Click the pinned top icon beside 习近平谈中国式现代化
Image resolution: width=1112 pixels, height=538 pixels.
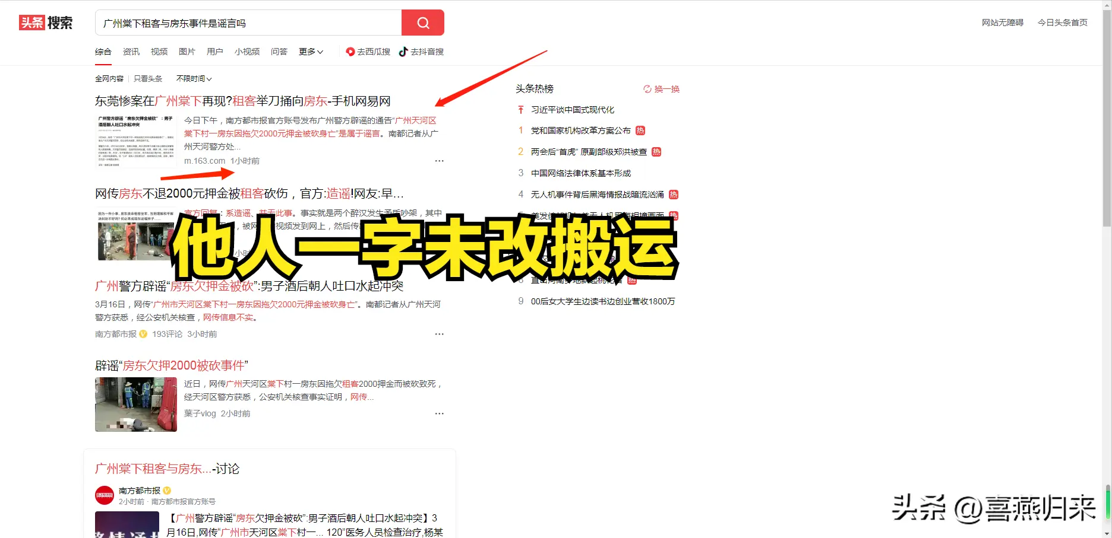pyautogui.click(x=521, y=110)
